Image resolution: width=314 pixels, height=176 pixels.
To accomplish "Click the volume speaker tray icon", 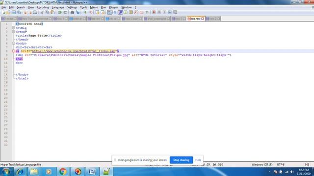I will tap(292, 172).
